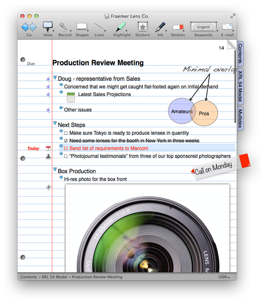Click the calendar due date icon

pyautogui.click(x=48, y=148)
